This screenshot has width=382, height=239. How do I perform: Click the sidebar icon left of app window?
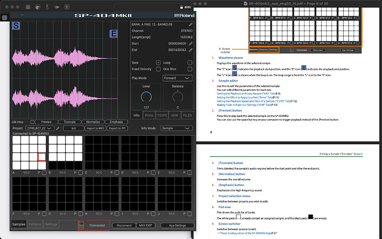[4, 18]
